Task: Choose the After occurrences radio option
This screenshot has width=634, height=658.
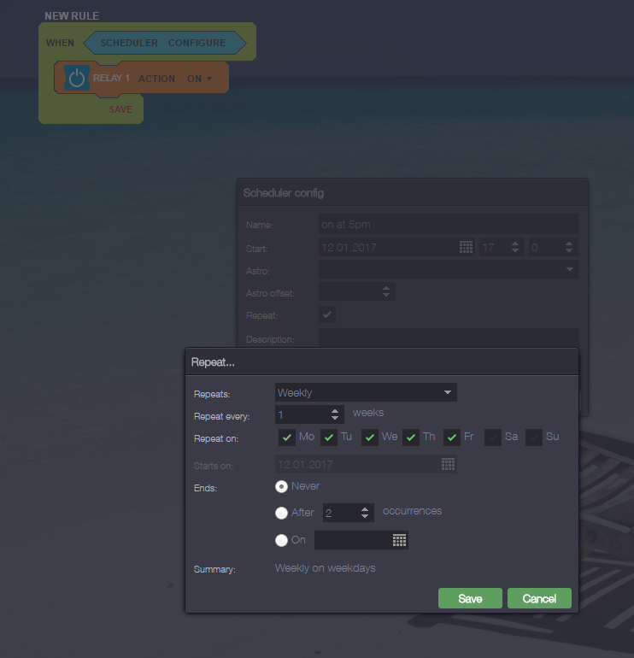Action: tap(281, 513)
